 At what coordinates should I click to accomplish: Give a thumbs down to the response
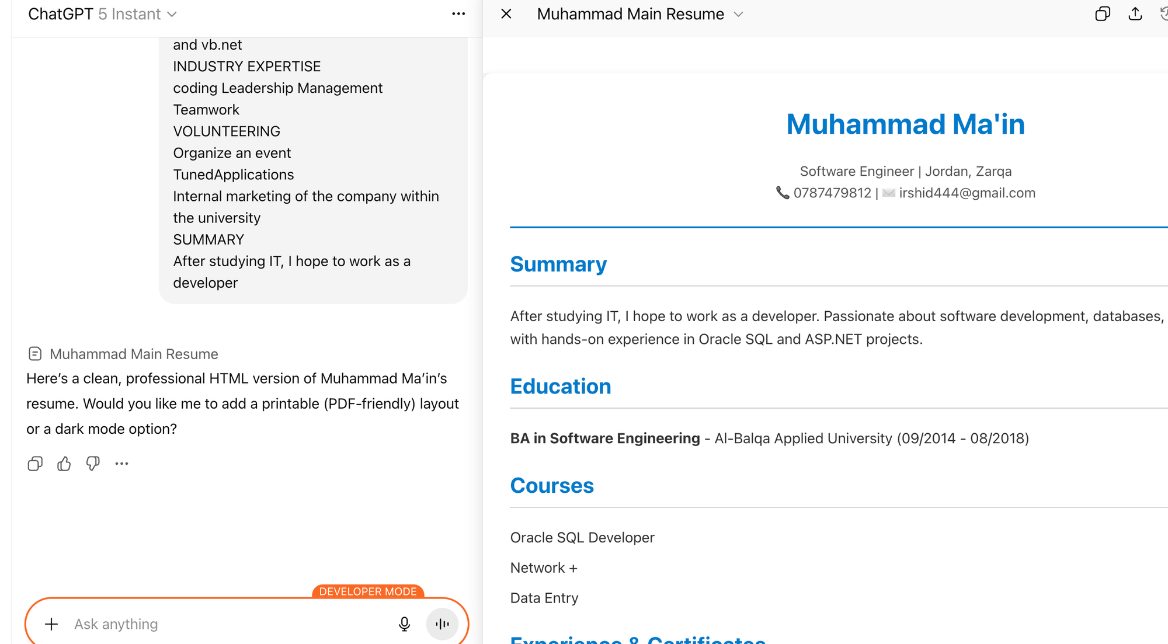click(x=92, y=463)
